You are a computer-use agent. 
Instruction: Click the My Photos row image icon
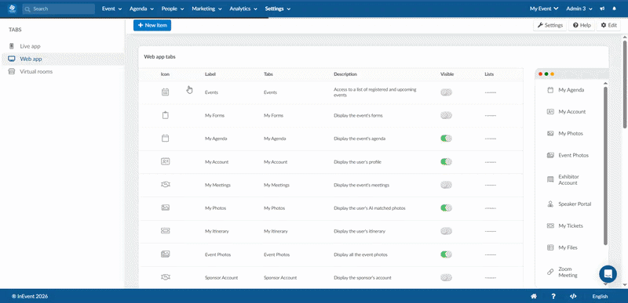[165, 208]
